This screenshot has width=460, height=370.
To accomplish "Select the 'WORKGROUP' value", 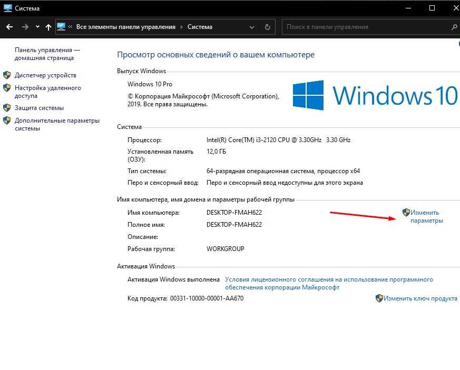I will click(x=226, y=249).
